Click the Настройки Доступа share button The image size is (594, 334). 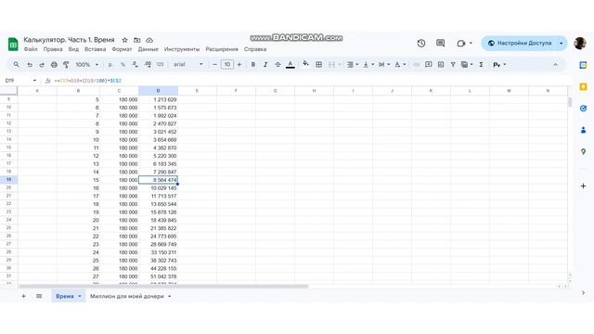[x=520, y=44]
